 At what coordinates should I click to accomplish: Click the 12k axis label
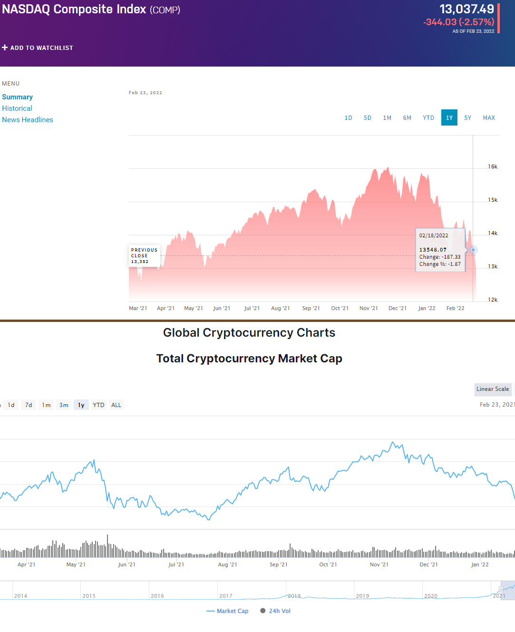pyautogui.click(x=493, y=300)
